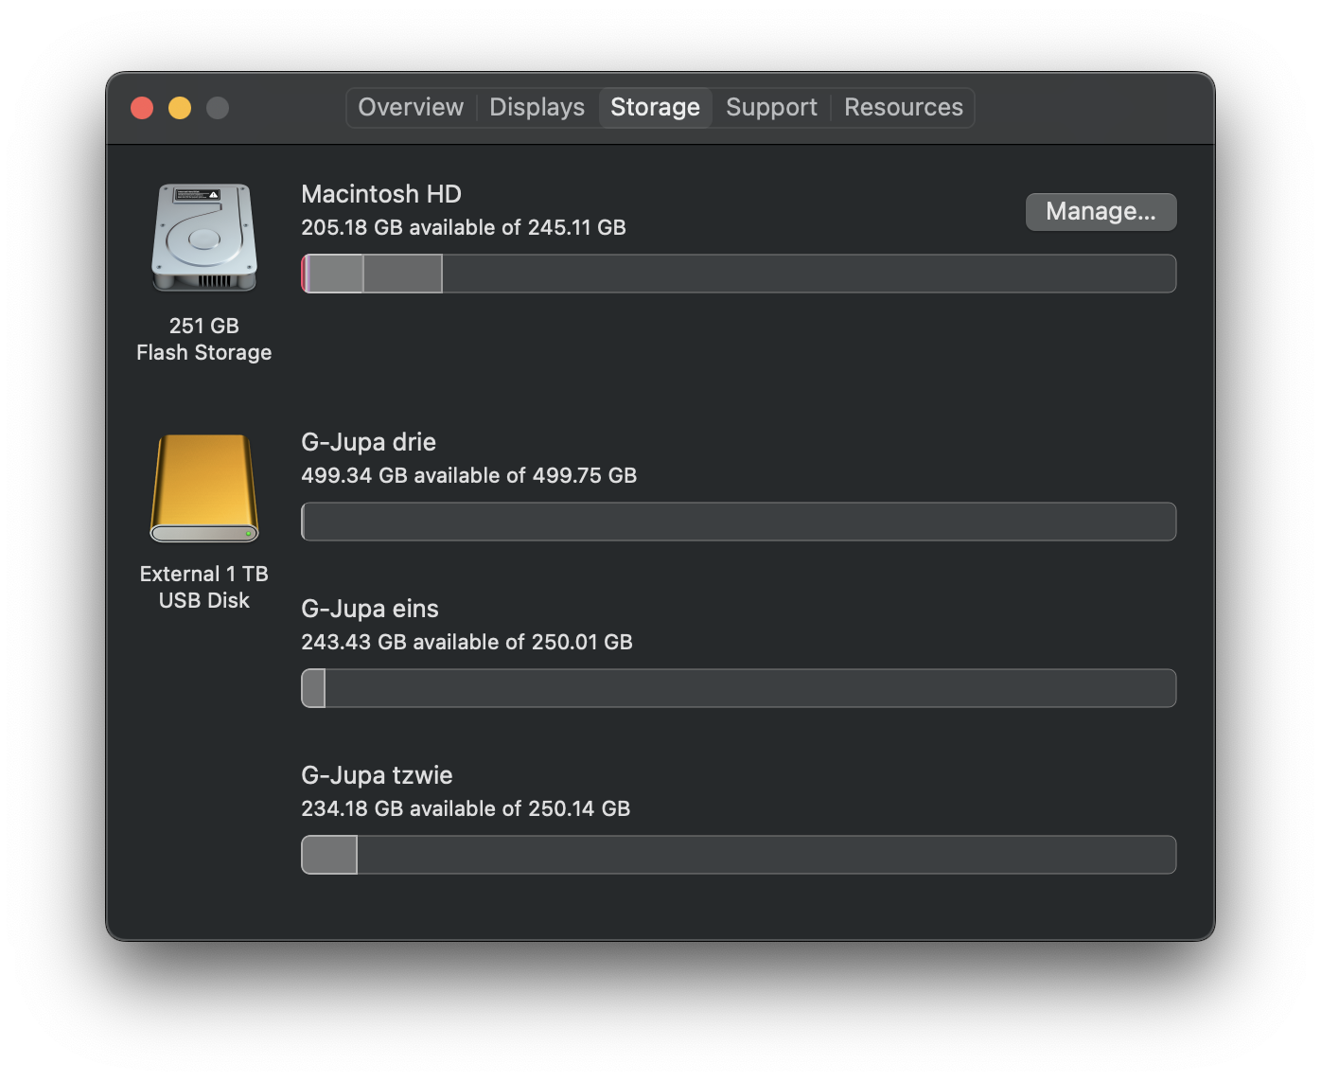Click the G-Jupa drie storage usage bar
Screen dimensions: 1321x1081
coord(738,522)
